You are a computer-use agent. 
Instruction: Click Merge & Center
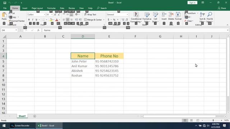[93, 20]
